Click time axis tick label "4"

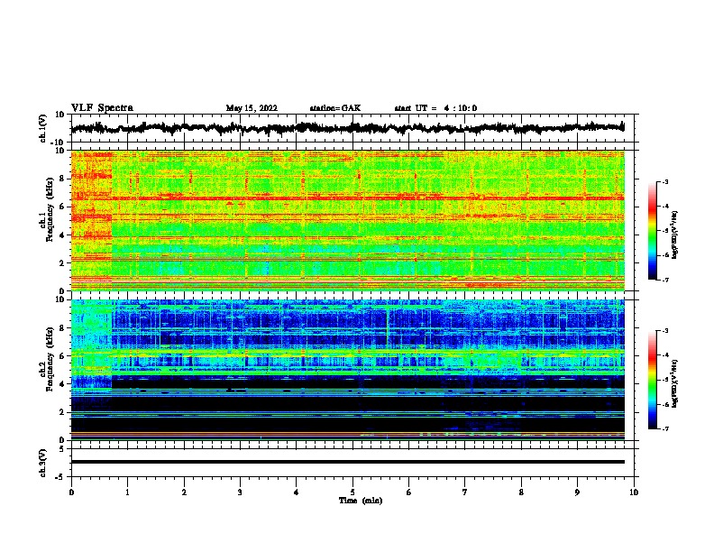click(x=297, y=492)
